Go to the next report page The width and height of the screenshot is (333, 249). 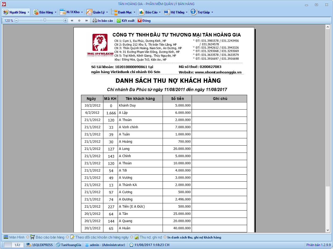click(86, 20)
